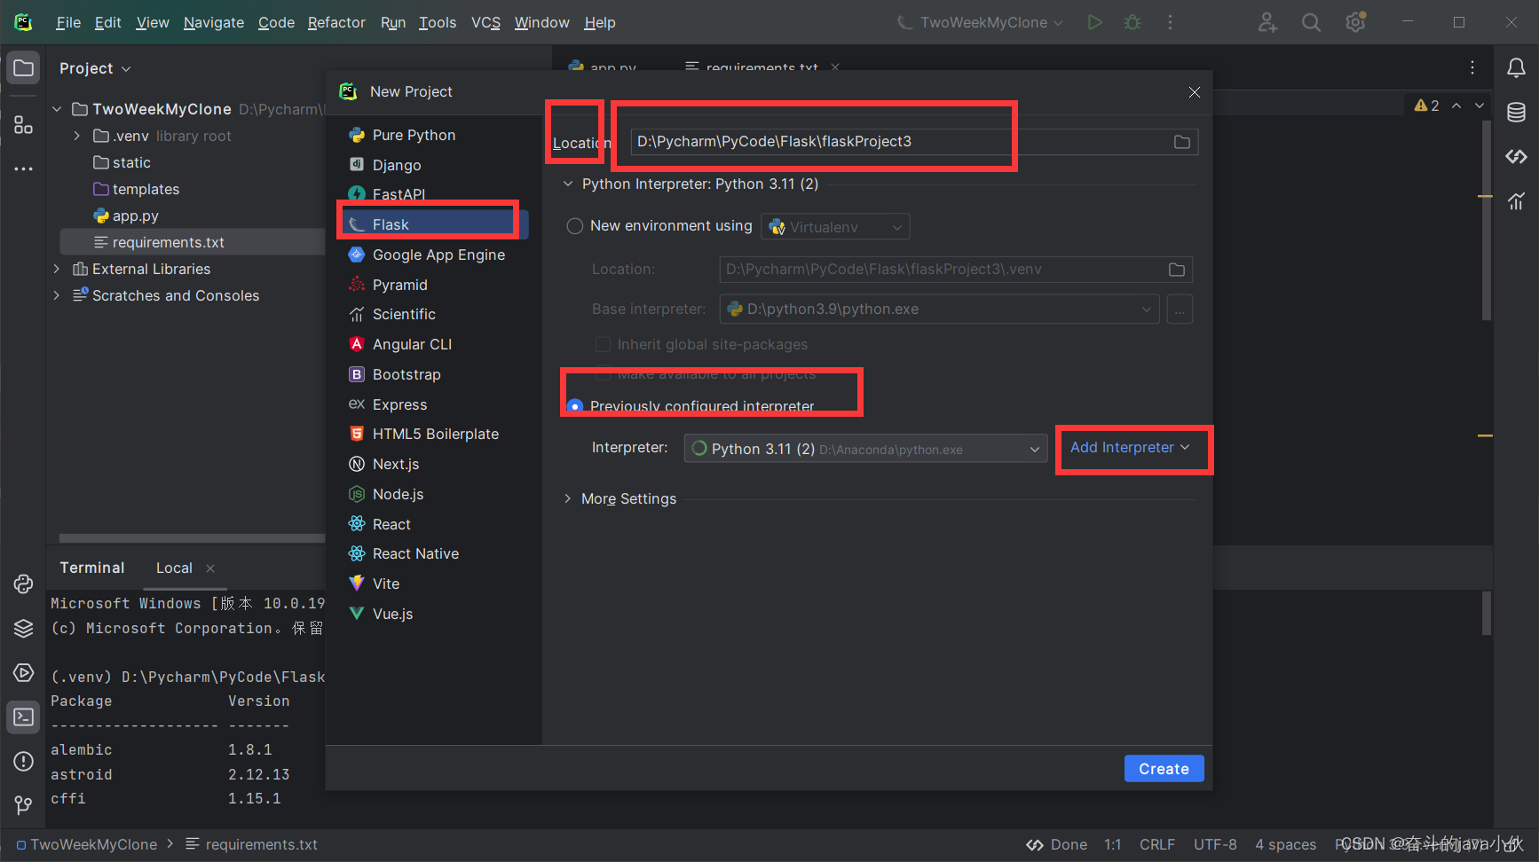Image resolution: width=1539 pixels, height=862 pixels.
Task: Open Code With Me icon
Action: point(1267,22)
